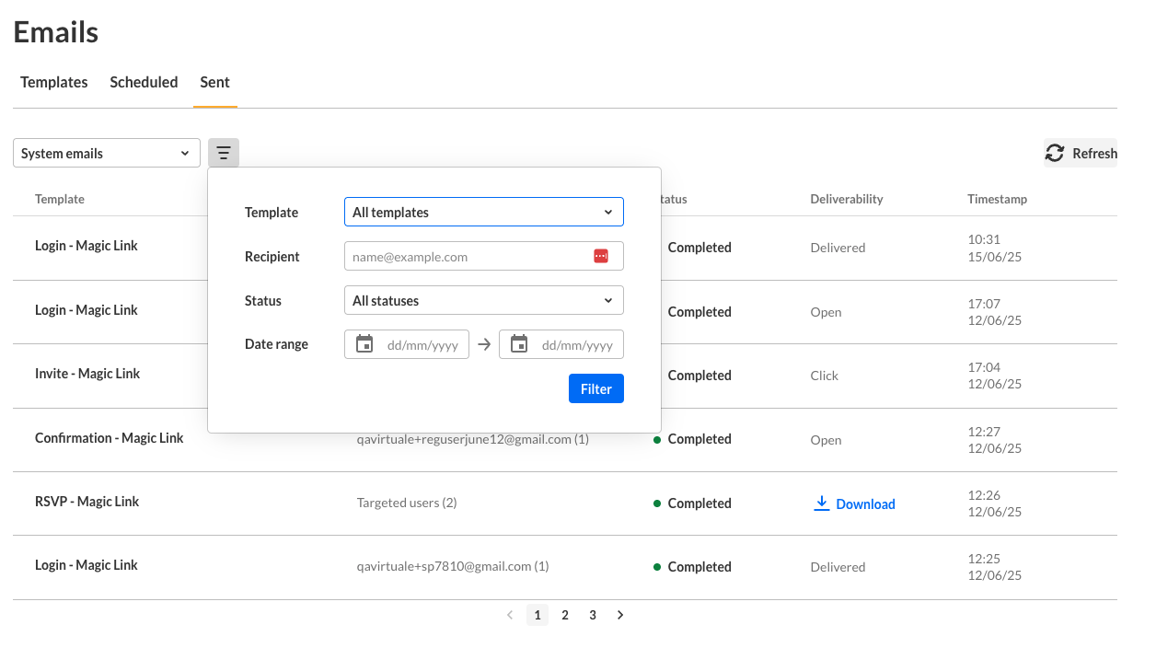Click the end date dd/mm/yyyy field

click(577, 345)
